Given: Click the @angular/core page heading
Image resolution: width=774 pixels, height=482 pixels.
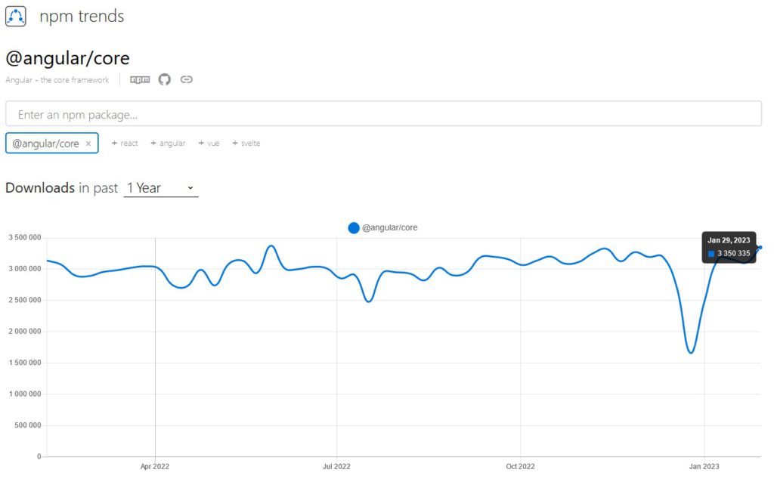Looking at the screenshot, I should 67,58.
